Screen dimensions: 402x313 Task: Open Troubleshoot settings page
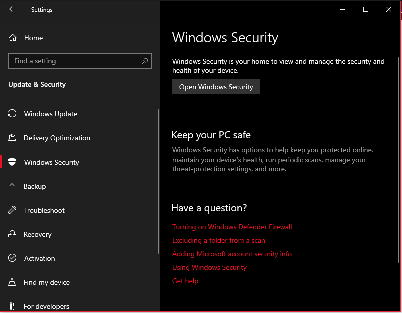(44, 210)
